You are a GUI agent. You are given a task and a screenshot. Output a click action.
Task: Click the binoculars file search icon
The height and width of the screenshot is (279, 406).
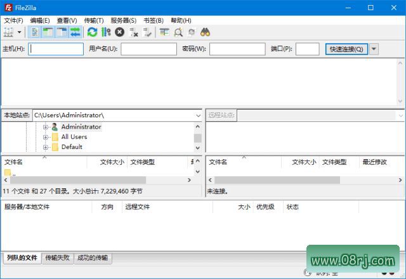pos(205,32)
